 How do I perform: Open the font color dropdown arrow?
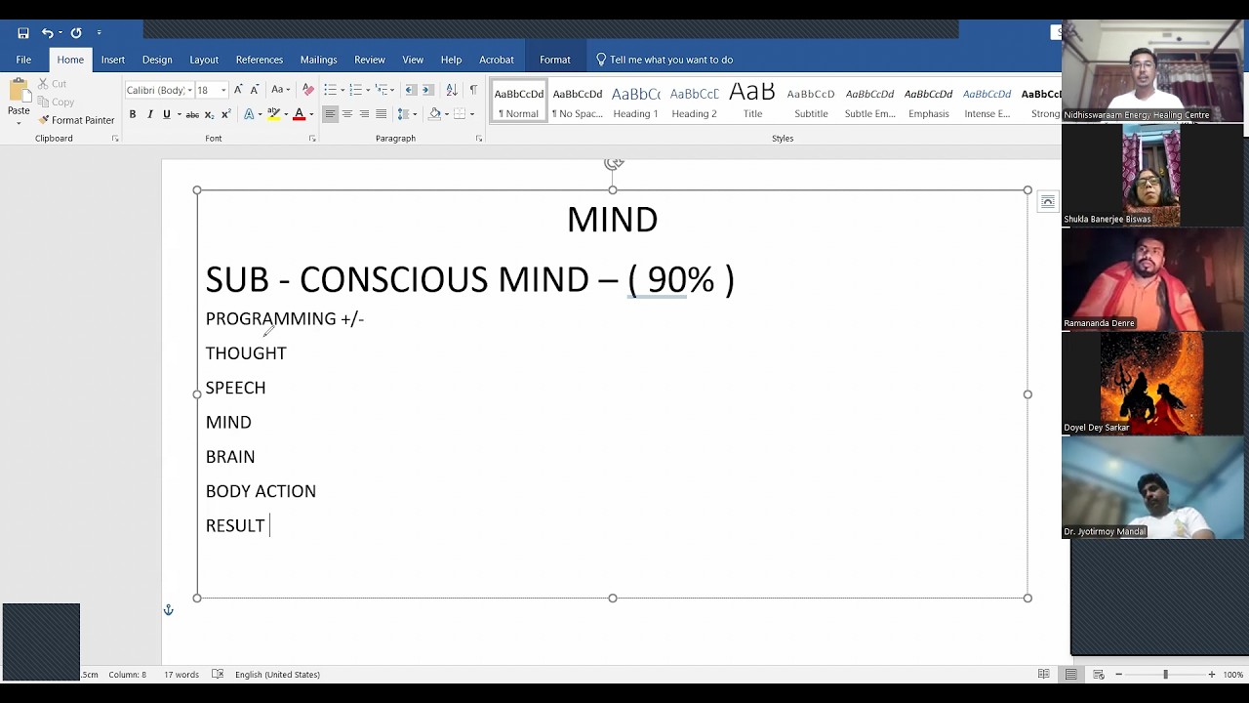311,114
